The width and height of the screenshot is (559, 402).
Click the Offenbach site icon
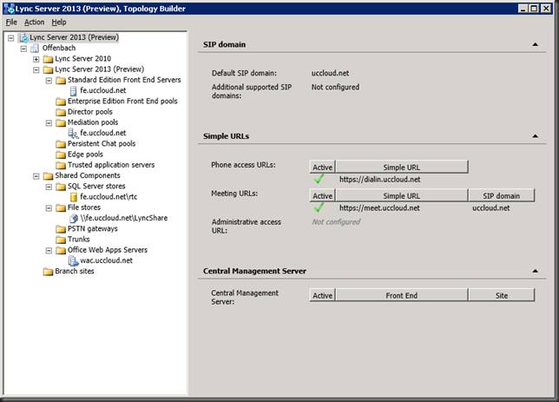click(x=35, y=48)
